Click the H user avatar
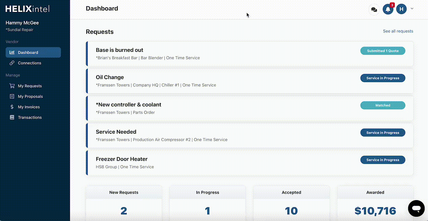The image size is (428, 221). [401, 9]
